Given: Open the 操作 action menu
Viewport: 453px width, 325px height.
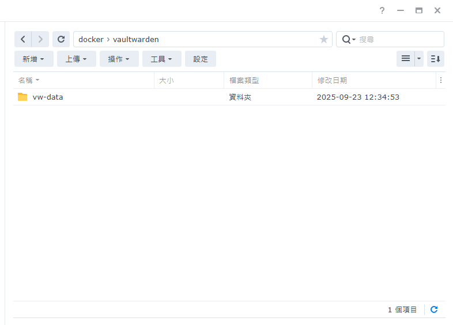Looking at the screenshot, I should click(x=119, y=59).
